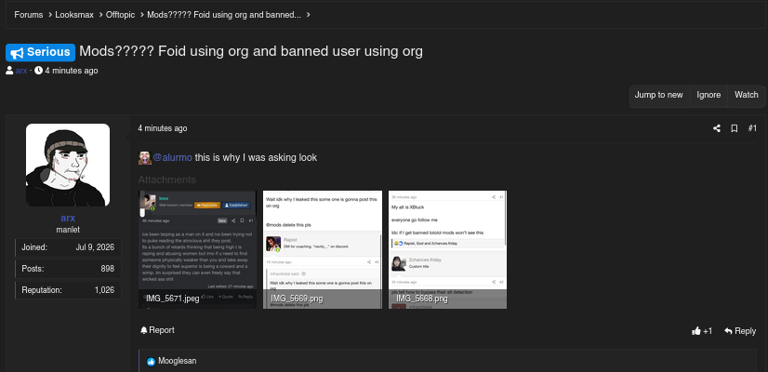Open the arx username link under the avatar
Viewport: 768px width, 372px height.
(68, 219)
